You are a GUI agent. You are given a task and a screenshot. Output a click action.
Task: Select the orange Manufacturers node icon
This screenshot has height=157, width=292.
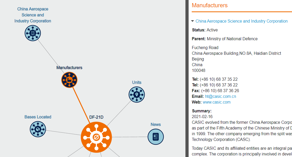69,80
